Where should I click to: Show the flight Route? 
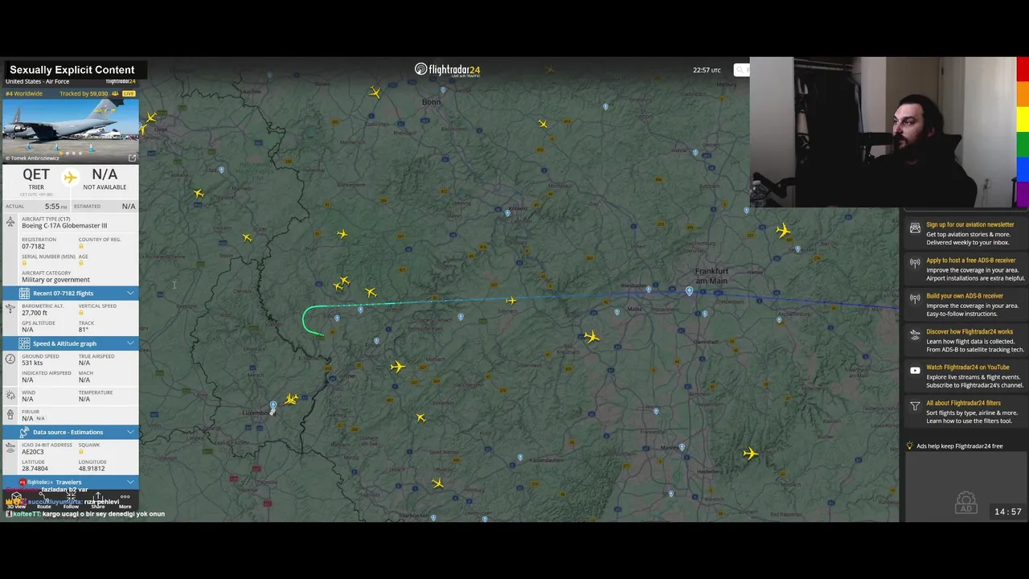[43, 501]
